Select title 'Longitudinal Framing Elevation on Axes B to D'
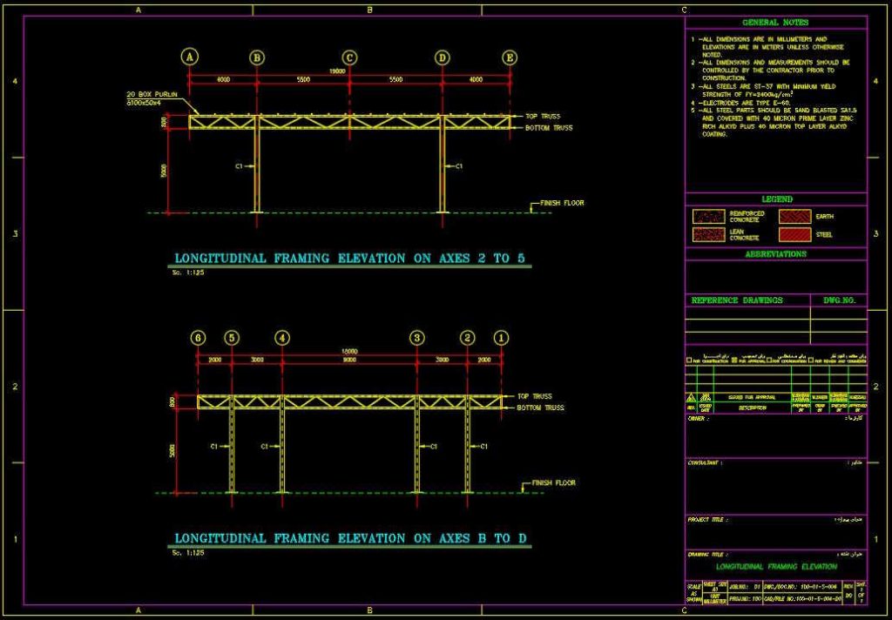 click(351, 539)
